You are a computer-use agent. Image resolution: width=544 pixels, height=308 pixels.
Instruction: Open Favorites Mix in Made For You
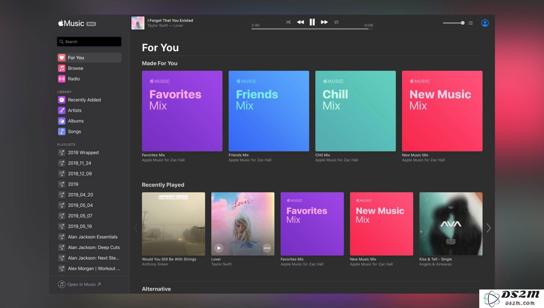pyautogui.click(x=182, y=111)
